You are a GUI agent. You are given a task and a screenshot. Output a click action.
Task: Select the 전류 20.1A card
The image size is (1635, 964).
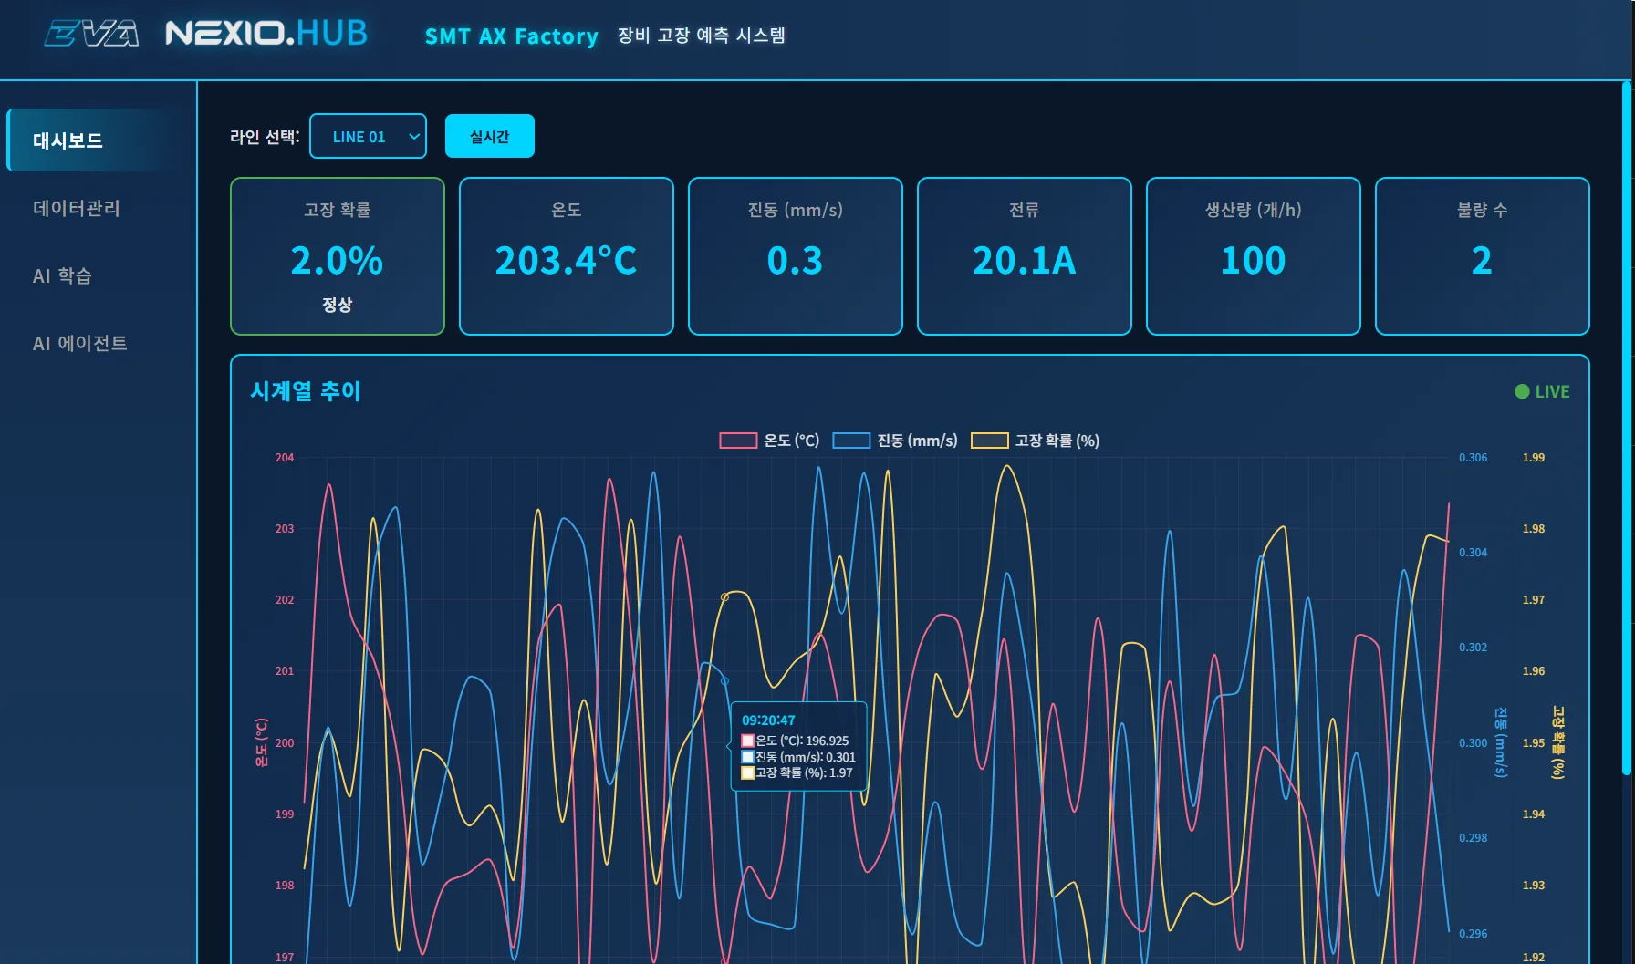point(1025,256)
